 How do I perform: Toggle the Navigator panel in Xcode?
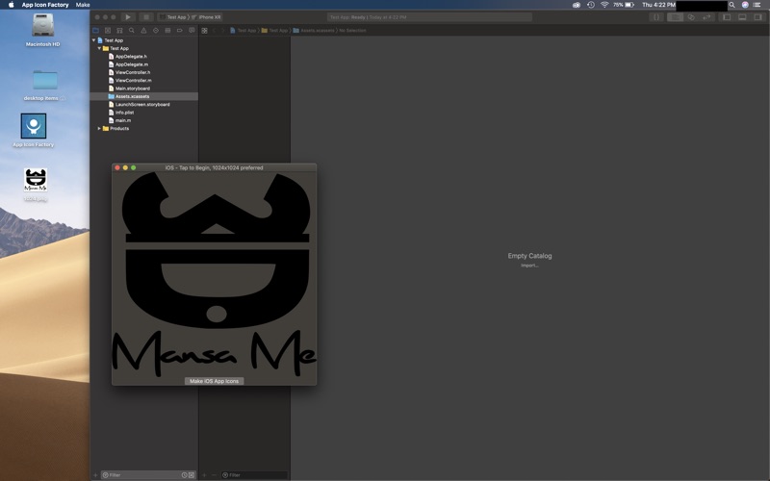[727, 17]
